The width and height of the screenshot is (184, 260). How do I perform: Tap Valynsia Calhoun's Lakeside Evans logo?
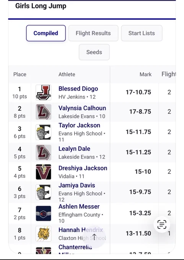click(x=44, y=112)
